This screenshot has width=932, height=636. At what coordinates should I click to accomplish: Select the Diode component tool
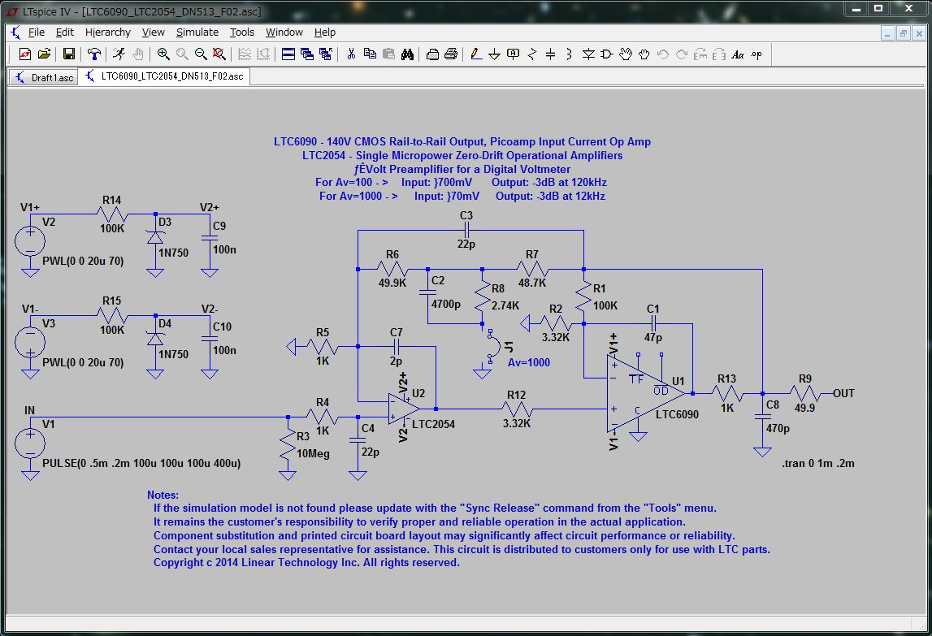pyautogui.click(x=588, y=54)
